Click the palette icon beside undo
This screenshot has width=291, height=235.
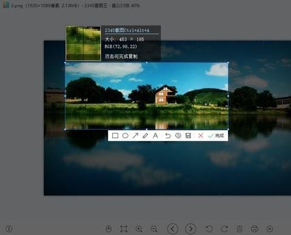178,136
